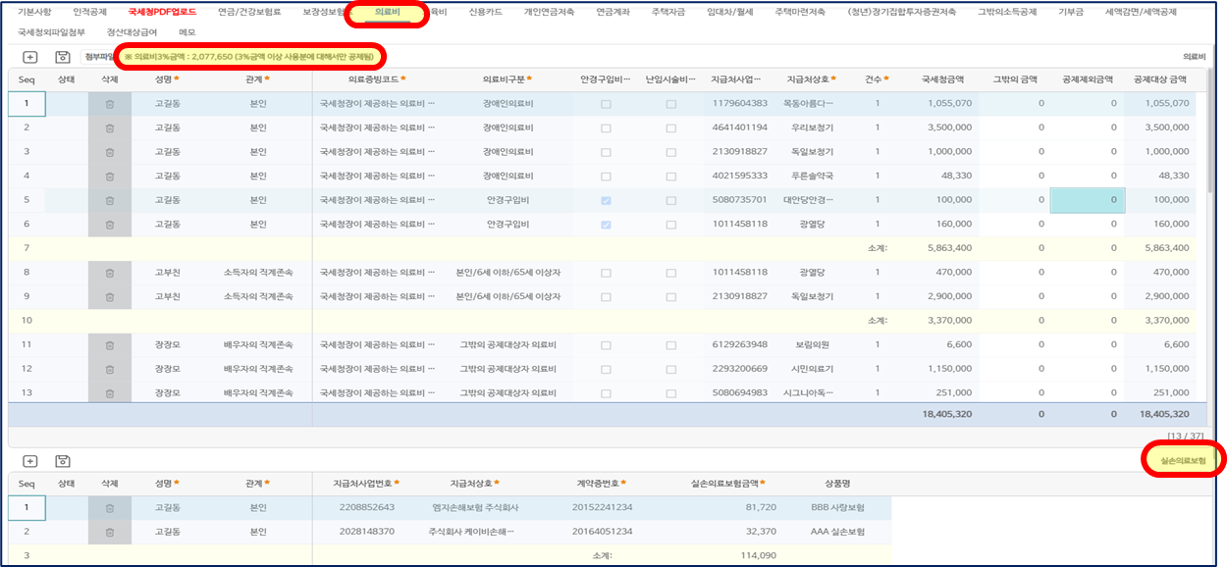1227x567 pixels.
Task: Switch to the 신용카드 tab
Action: (485, 12)
